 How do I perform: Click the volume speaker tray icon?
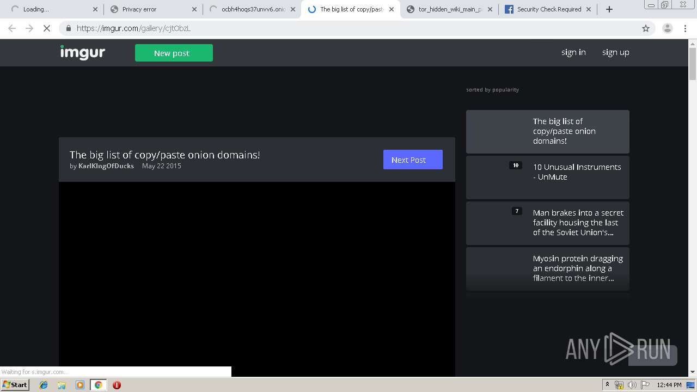[632, 385]
